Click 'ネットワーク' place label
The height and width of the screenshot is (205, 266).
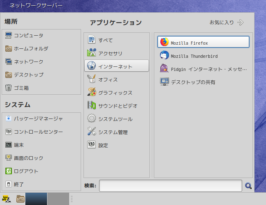(x=29, y=61)
